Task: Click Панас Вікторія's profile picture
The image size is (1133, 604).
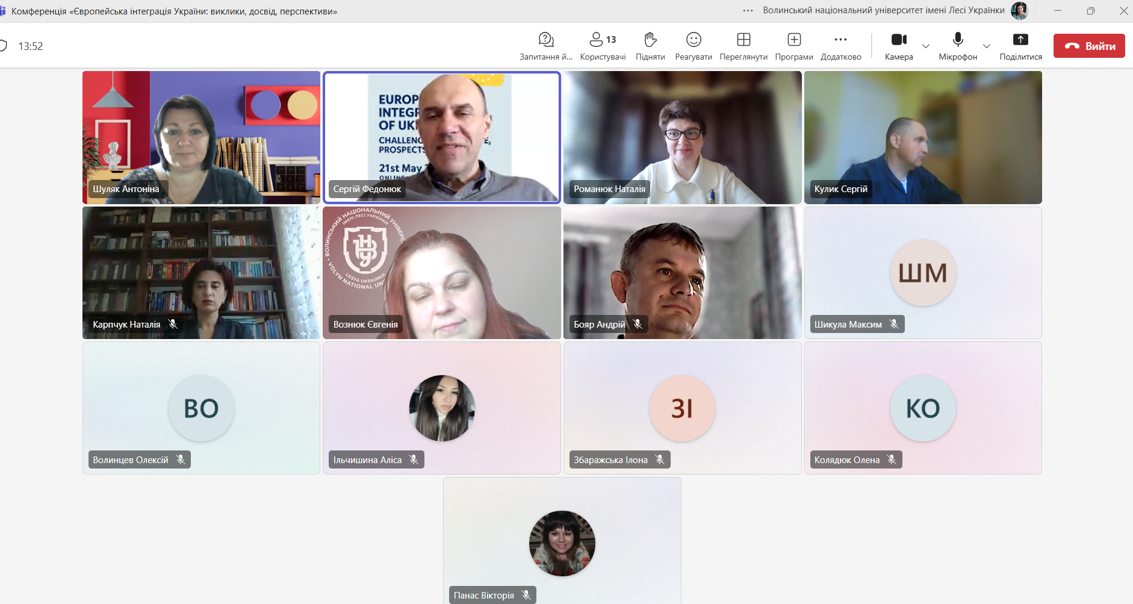Action: tap(562, 543)
